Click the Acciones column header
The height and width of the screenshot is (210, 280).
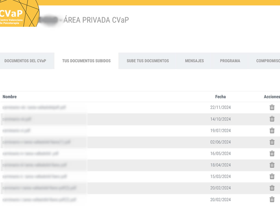(272, 97)
